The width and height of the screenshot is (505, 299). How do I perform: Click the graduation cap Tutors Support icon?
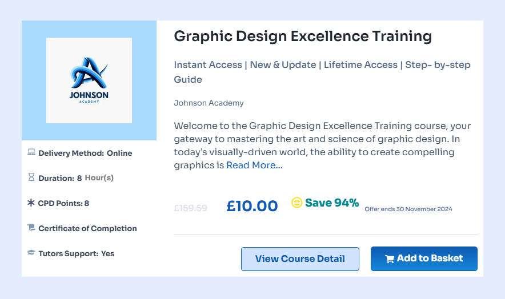click(x=31, y=253)
